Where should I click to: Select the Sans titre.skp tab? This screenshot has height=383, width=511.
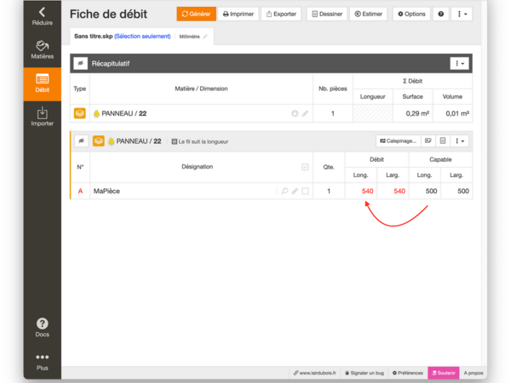point(122,37)
